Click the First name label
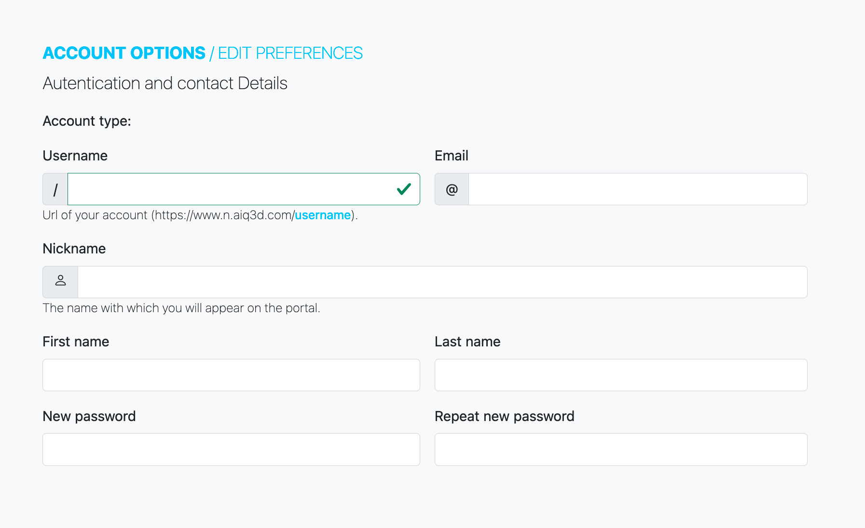 pyautogui.click(x=76, y=342)
